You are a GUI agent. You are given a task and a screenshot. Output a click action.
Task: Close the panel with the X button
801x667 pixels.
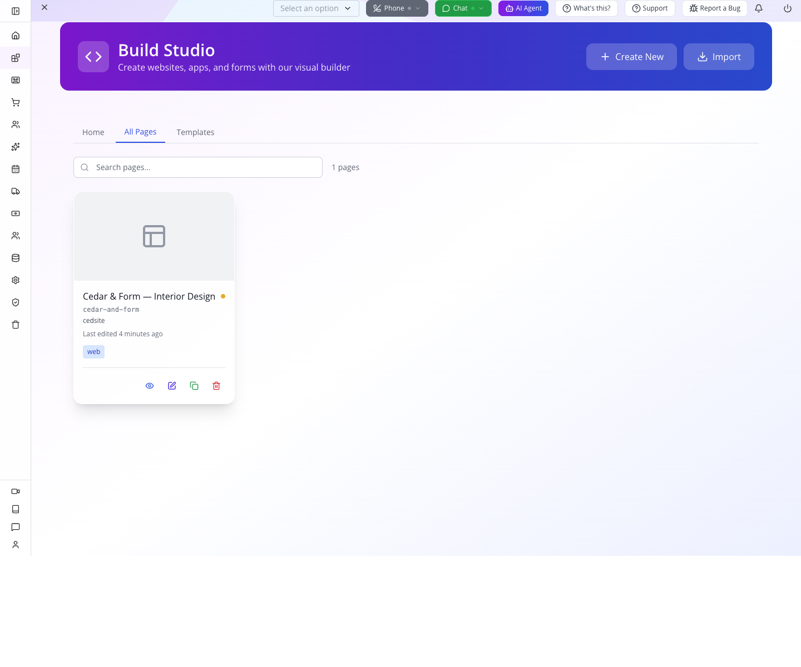coord(44,7)
